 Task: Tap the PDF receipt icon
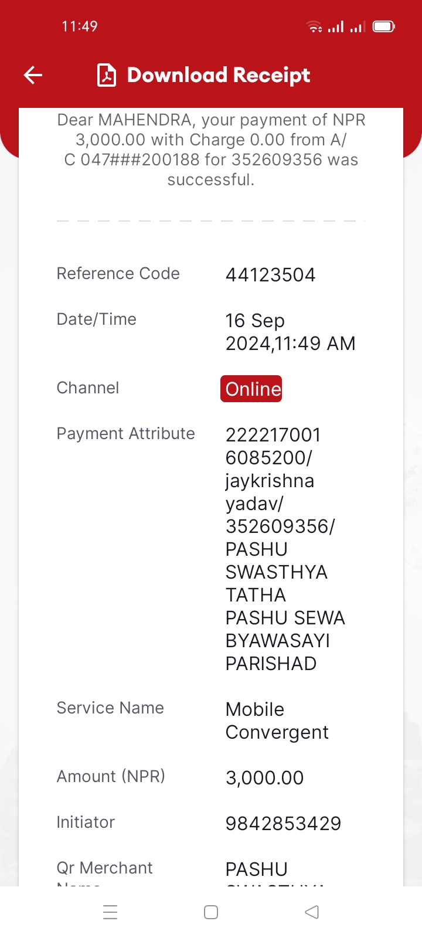click(x=107, y=75)
